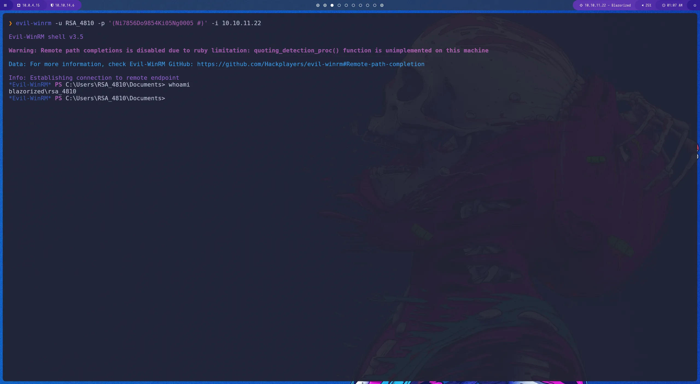700x384 pixels.
Task: Click the rightmost circled workspace indicator icon
Action: (382, 5)
